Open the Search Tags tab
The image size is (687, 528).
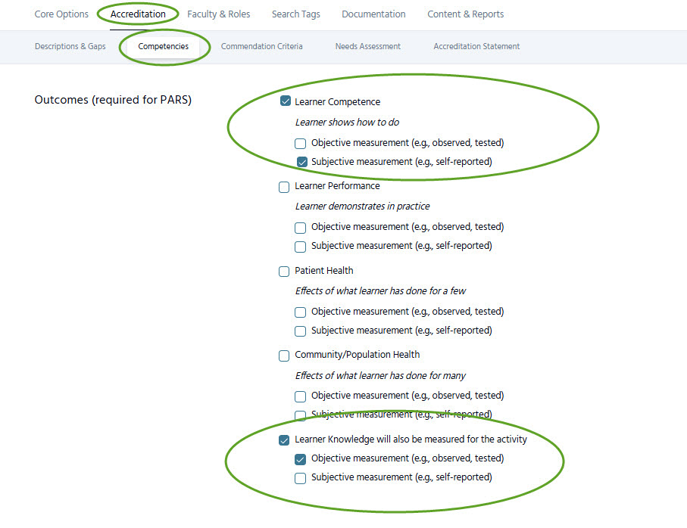coord(295,14)
